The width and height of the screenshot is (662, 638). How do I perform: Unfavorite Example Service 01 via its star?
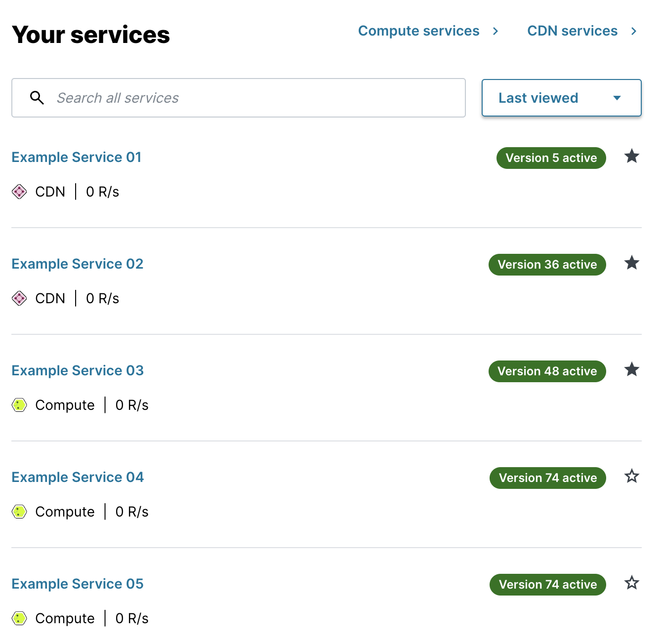(x=632, y=157)
